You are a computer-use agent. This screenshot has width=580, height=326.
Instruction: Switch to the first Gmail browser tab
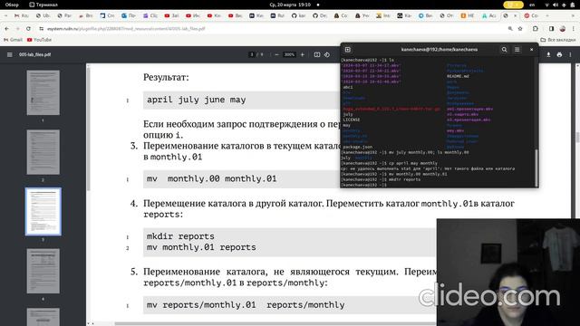(22, 15)
